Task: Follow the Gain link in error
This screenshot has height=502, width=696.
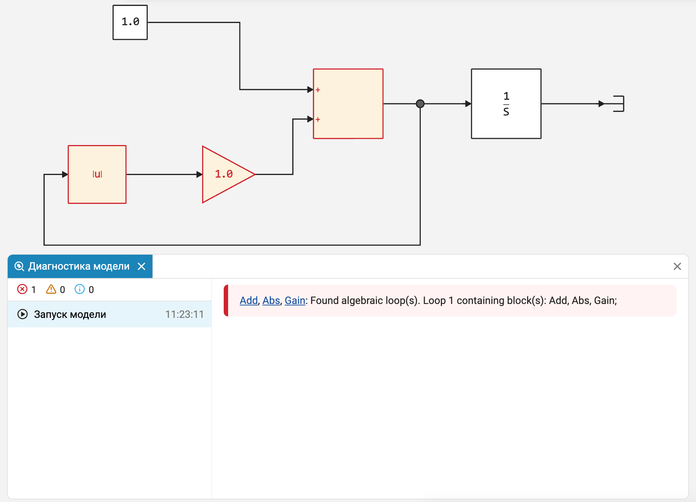Action: pos(295,300)
